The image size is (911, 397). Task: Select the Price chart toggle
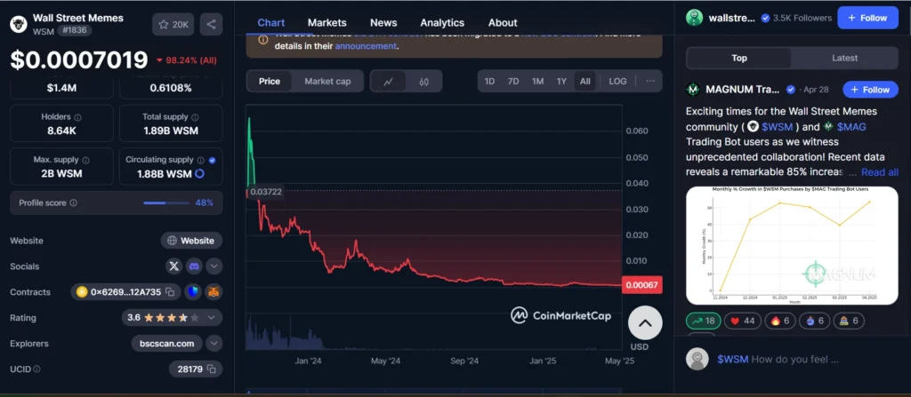[x=269, y=81]
